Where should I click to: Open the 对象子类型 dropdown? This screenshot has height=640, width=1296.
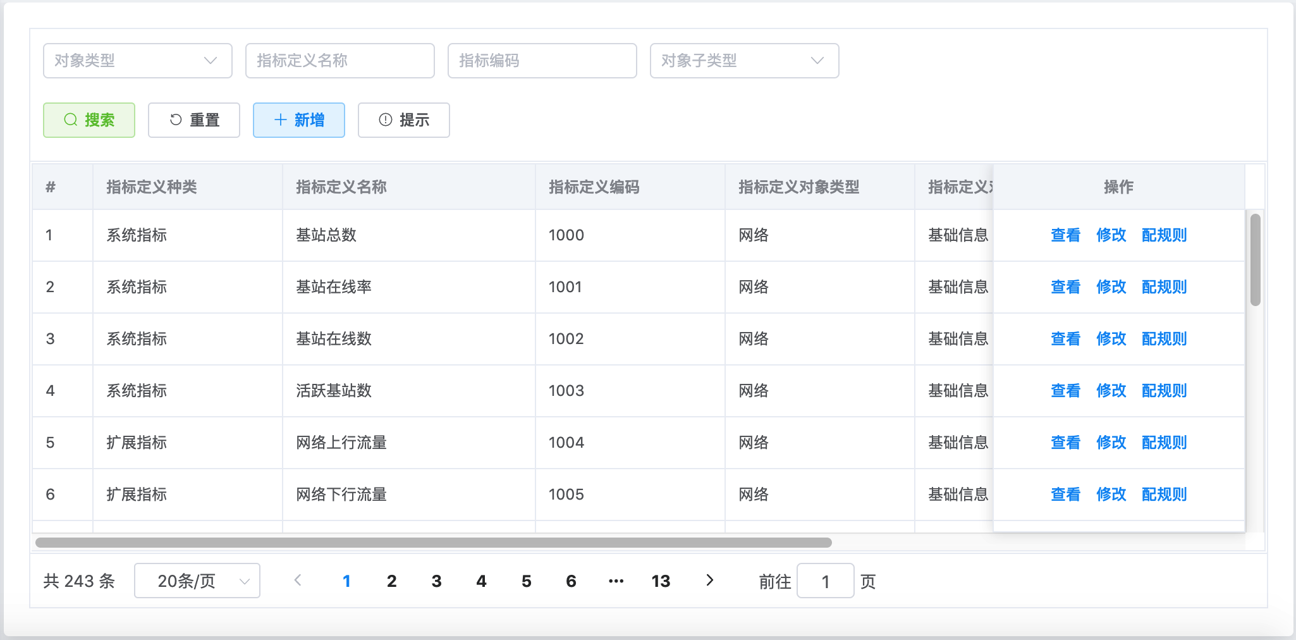tap(745, 61)
